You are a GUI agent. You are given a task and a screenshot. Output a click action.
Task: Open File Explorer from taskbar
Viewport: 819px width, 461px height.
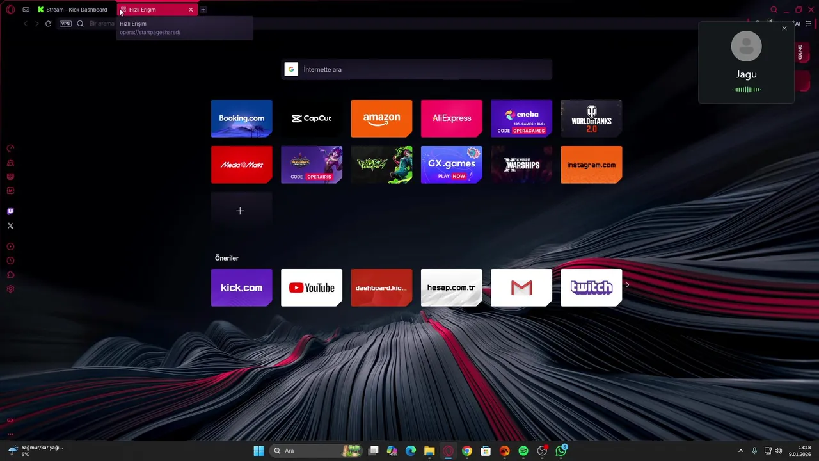pos(429,451)
